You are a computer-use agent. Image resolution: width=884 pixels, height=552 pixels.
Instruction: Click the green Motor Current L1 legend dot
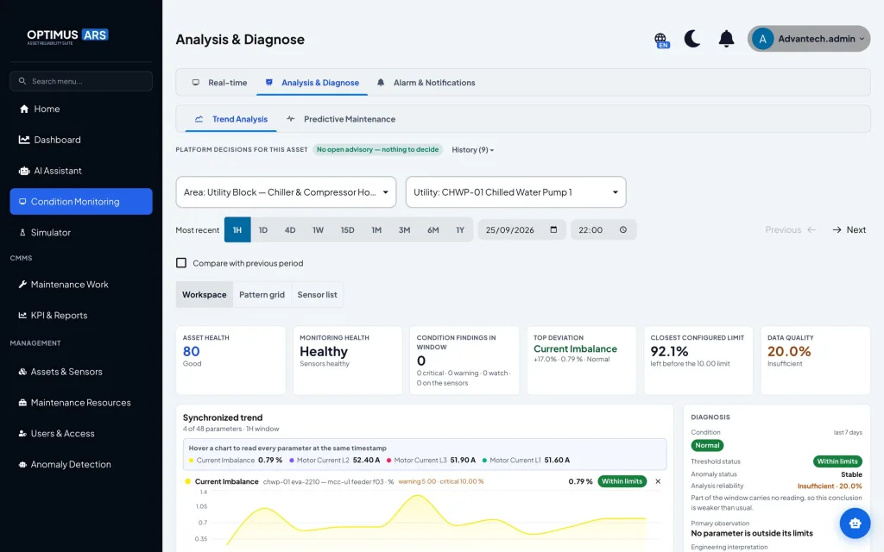point(484,461)
